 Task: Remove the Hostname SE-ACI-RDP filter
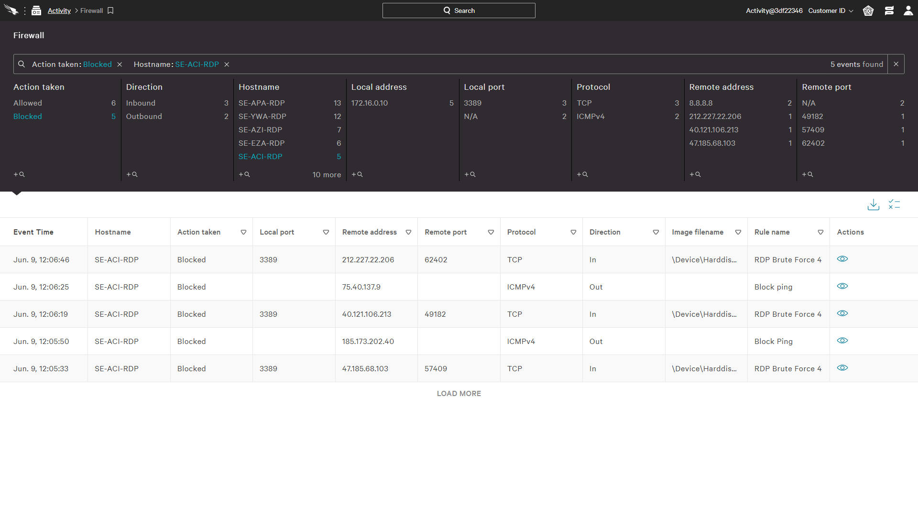(227, 64)
